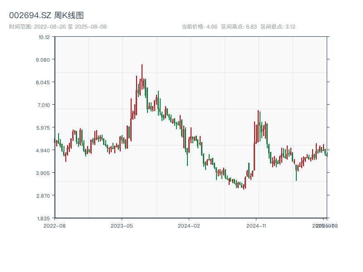Screen dimensions: 363x272
Task: Click y-axis label 2.870
Action: (43, 196)
